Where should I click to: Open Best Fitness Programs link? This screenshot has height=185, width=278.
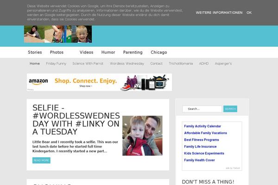(x=202, y=140)
